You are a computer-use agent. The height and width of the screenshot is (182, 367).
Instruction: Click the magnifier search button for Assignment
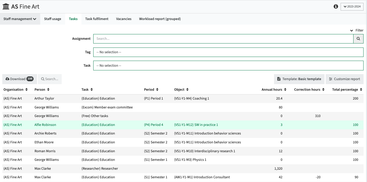coord(358,39)
